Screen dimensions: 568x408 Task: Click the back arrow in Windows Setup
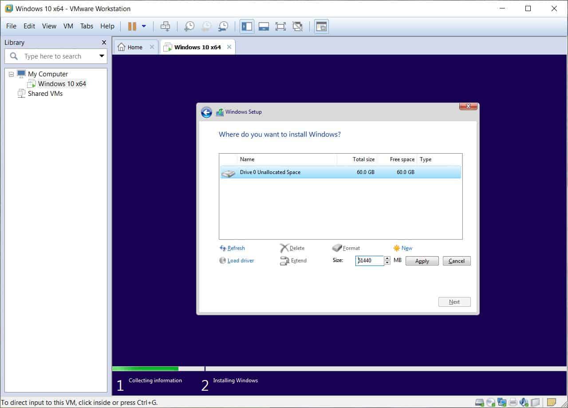coord(206,112)
